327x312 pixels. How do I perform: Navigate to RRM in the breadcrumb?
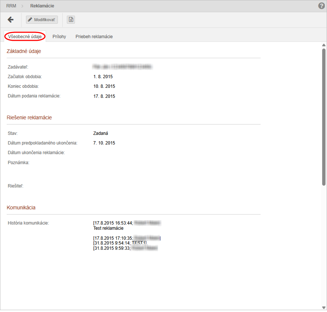point(11,6)
